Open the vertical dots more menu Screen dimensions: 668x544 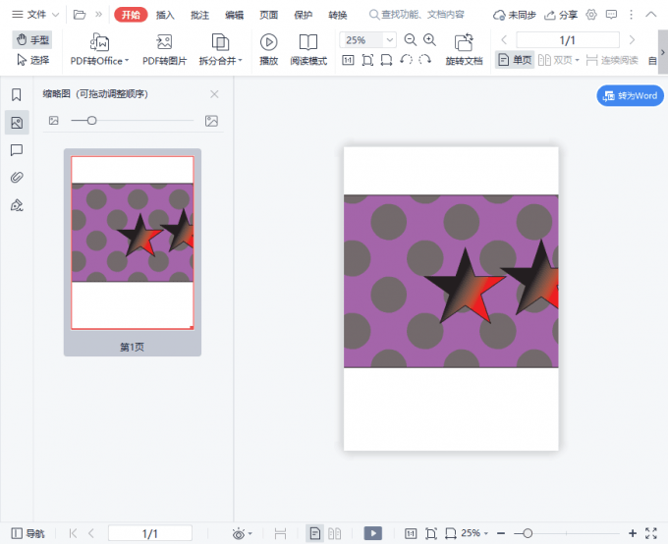(631, 15)
